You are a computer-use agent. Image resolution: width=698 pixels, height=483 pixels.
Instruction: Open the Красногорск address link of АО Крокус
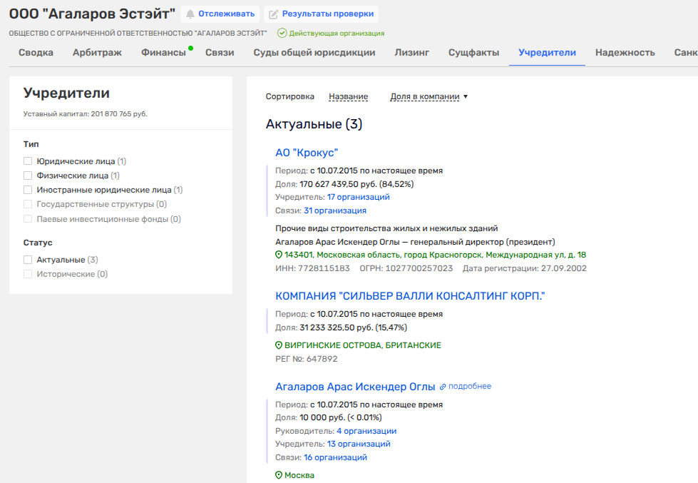point(436,255)
